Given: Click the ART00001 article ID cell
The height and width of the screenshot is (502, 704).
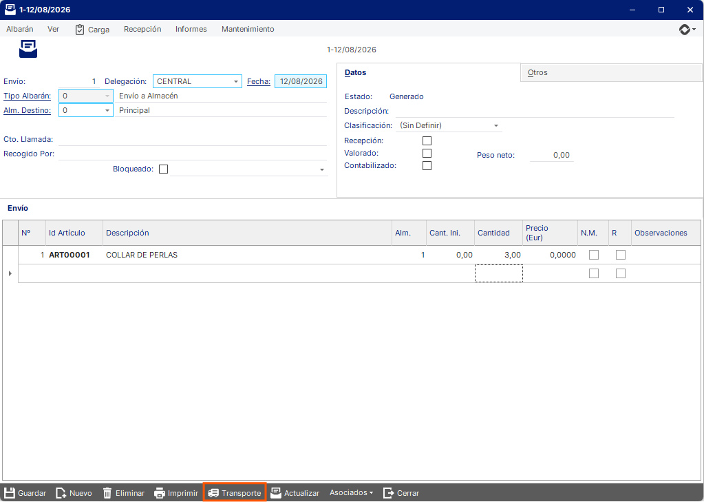Looking at the screenshot, I should click(x=74, y=255).
